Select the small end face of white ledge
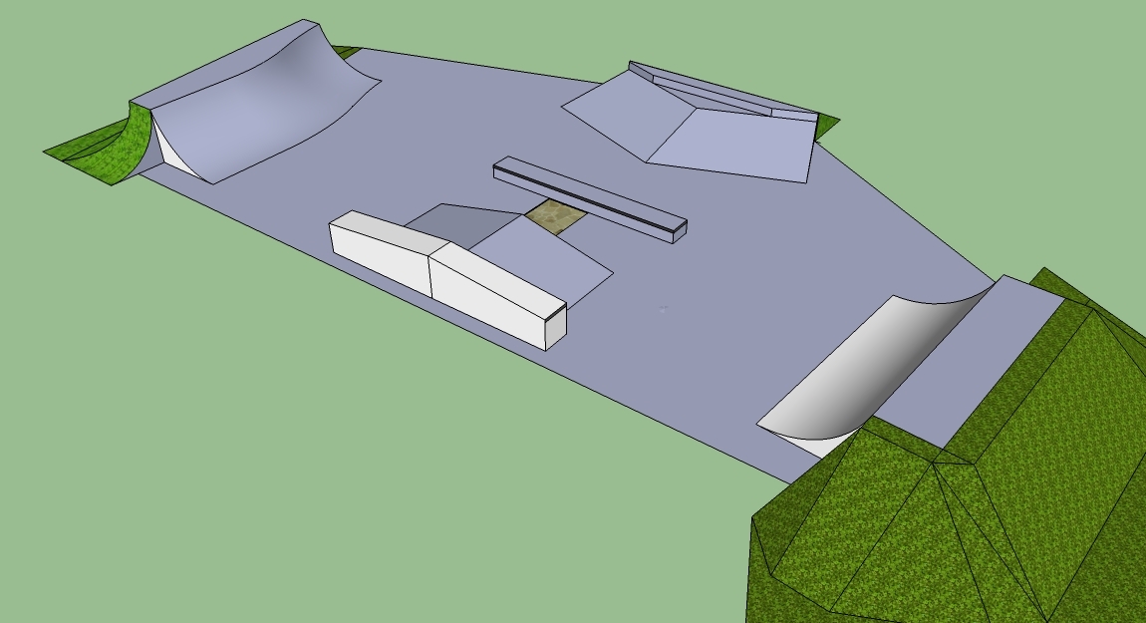Viewport: 1146px width, 623px height. point(555,326)
